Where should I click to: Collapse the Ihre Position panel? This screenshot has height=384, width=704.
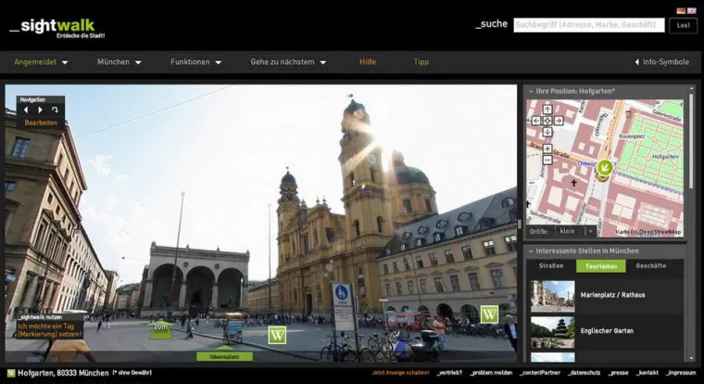tap(530, 91)
